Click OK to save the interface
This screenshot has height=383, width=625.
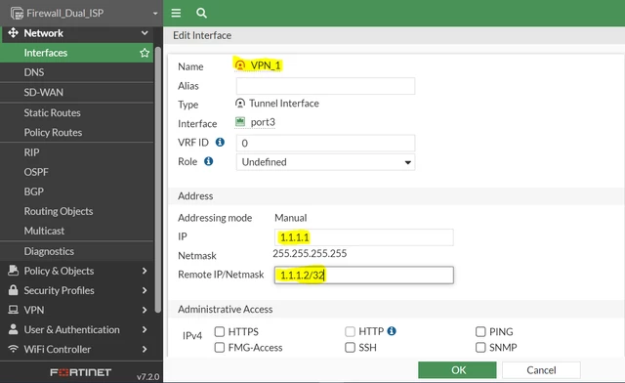tap(457, 370)
